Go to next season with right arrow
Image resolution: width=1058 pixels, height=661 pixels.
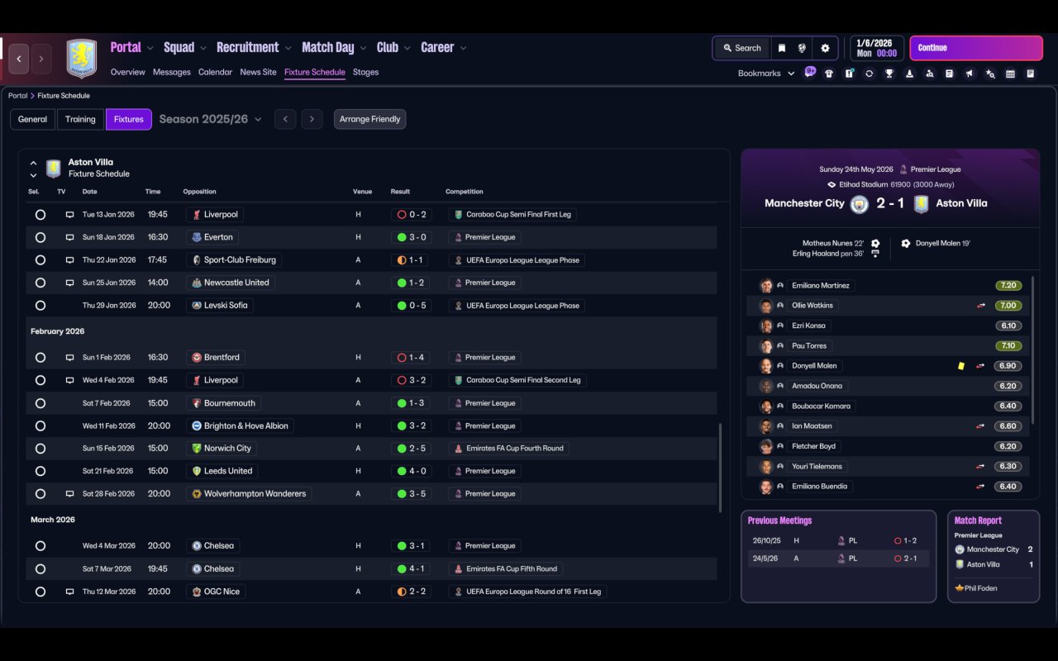pos(312,119)
